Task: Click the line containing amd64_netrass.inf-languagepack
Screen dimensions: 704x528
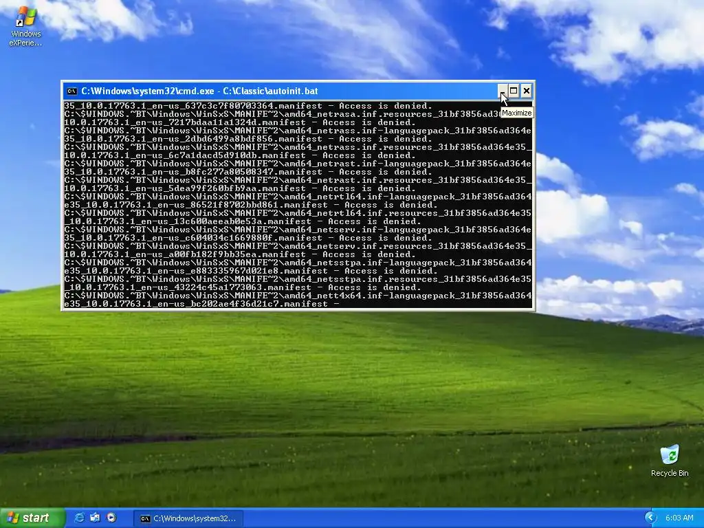Action: point(298,131)
